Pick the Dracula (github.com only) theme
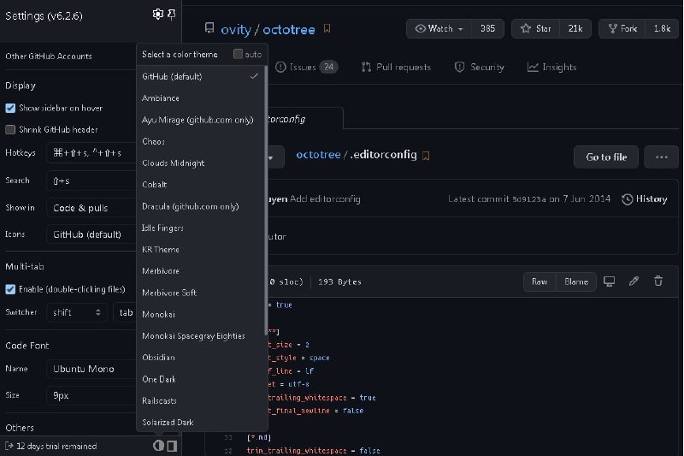 201,206
